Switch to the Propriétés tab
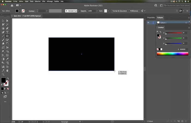Viewport: 191px width, 123px height. pyautogui.click(x=151, y=17)
